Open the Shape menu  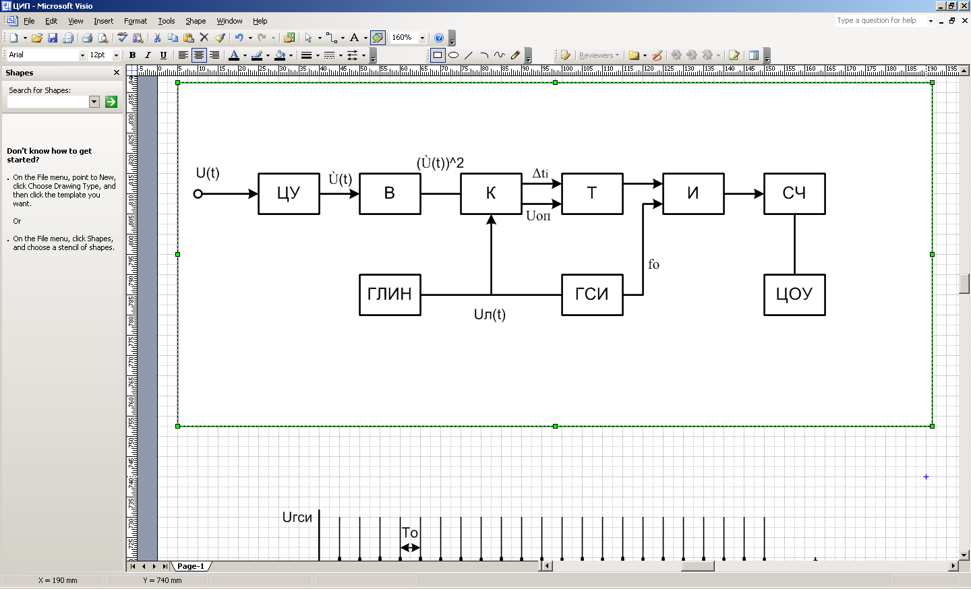click(196, 21)
